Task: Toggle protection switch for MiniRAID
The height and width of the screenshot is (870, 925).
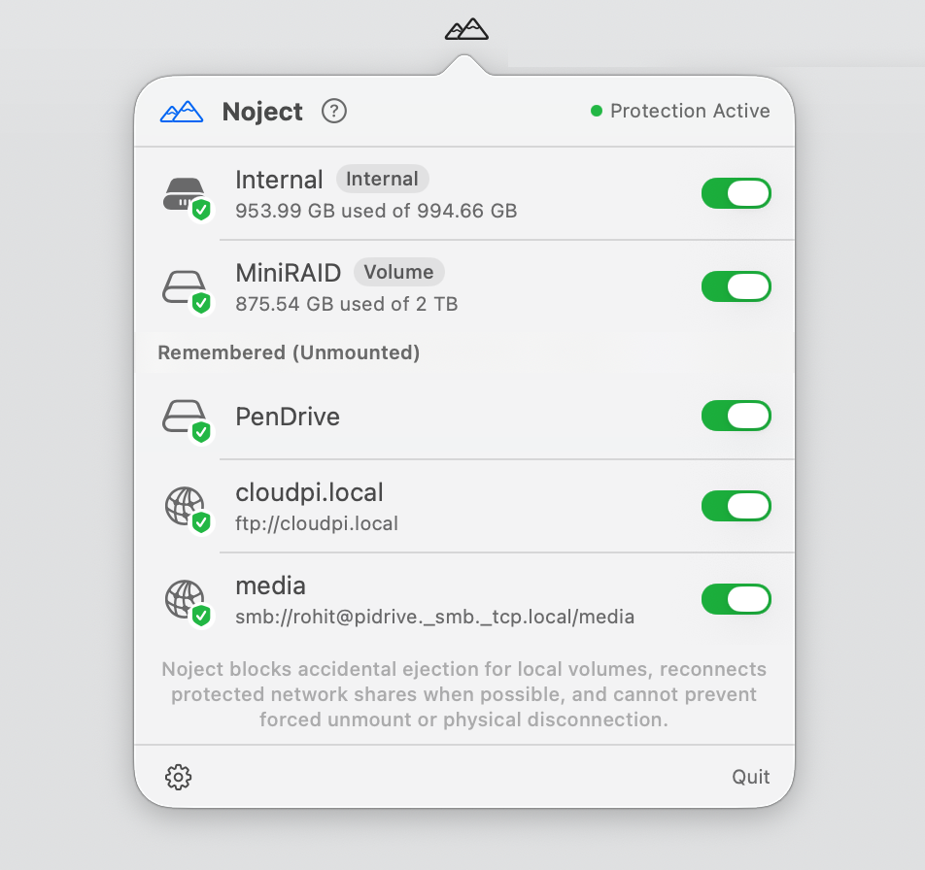Action: click(x=737, y=286)
